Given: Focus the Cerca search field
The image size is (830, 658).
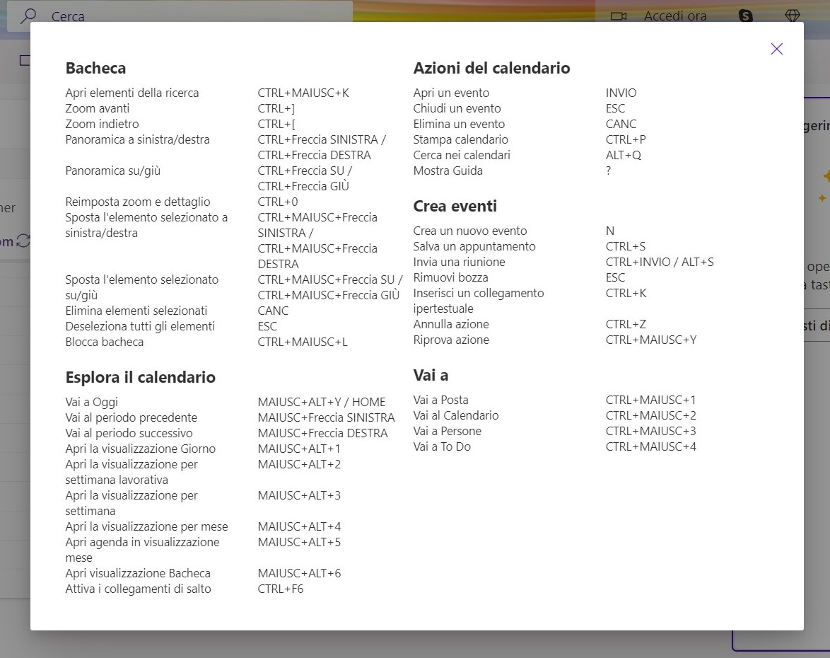Looking at the screenshot, I should 180,16.
